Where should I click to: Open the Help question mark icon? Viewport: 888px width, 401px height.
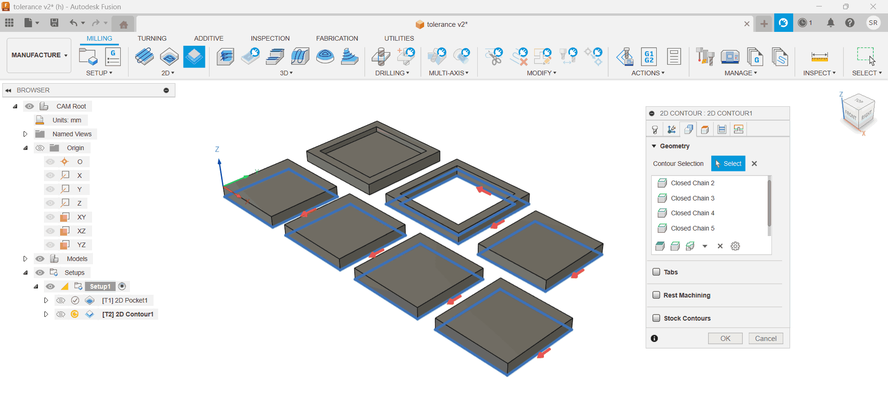coord(850,23)
